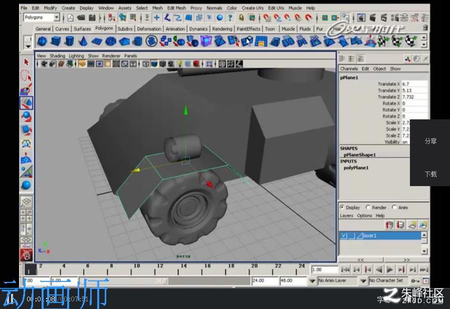Create a polygon torus from the shelf
This screenshot has width=450, height=309.
point(110,41)
